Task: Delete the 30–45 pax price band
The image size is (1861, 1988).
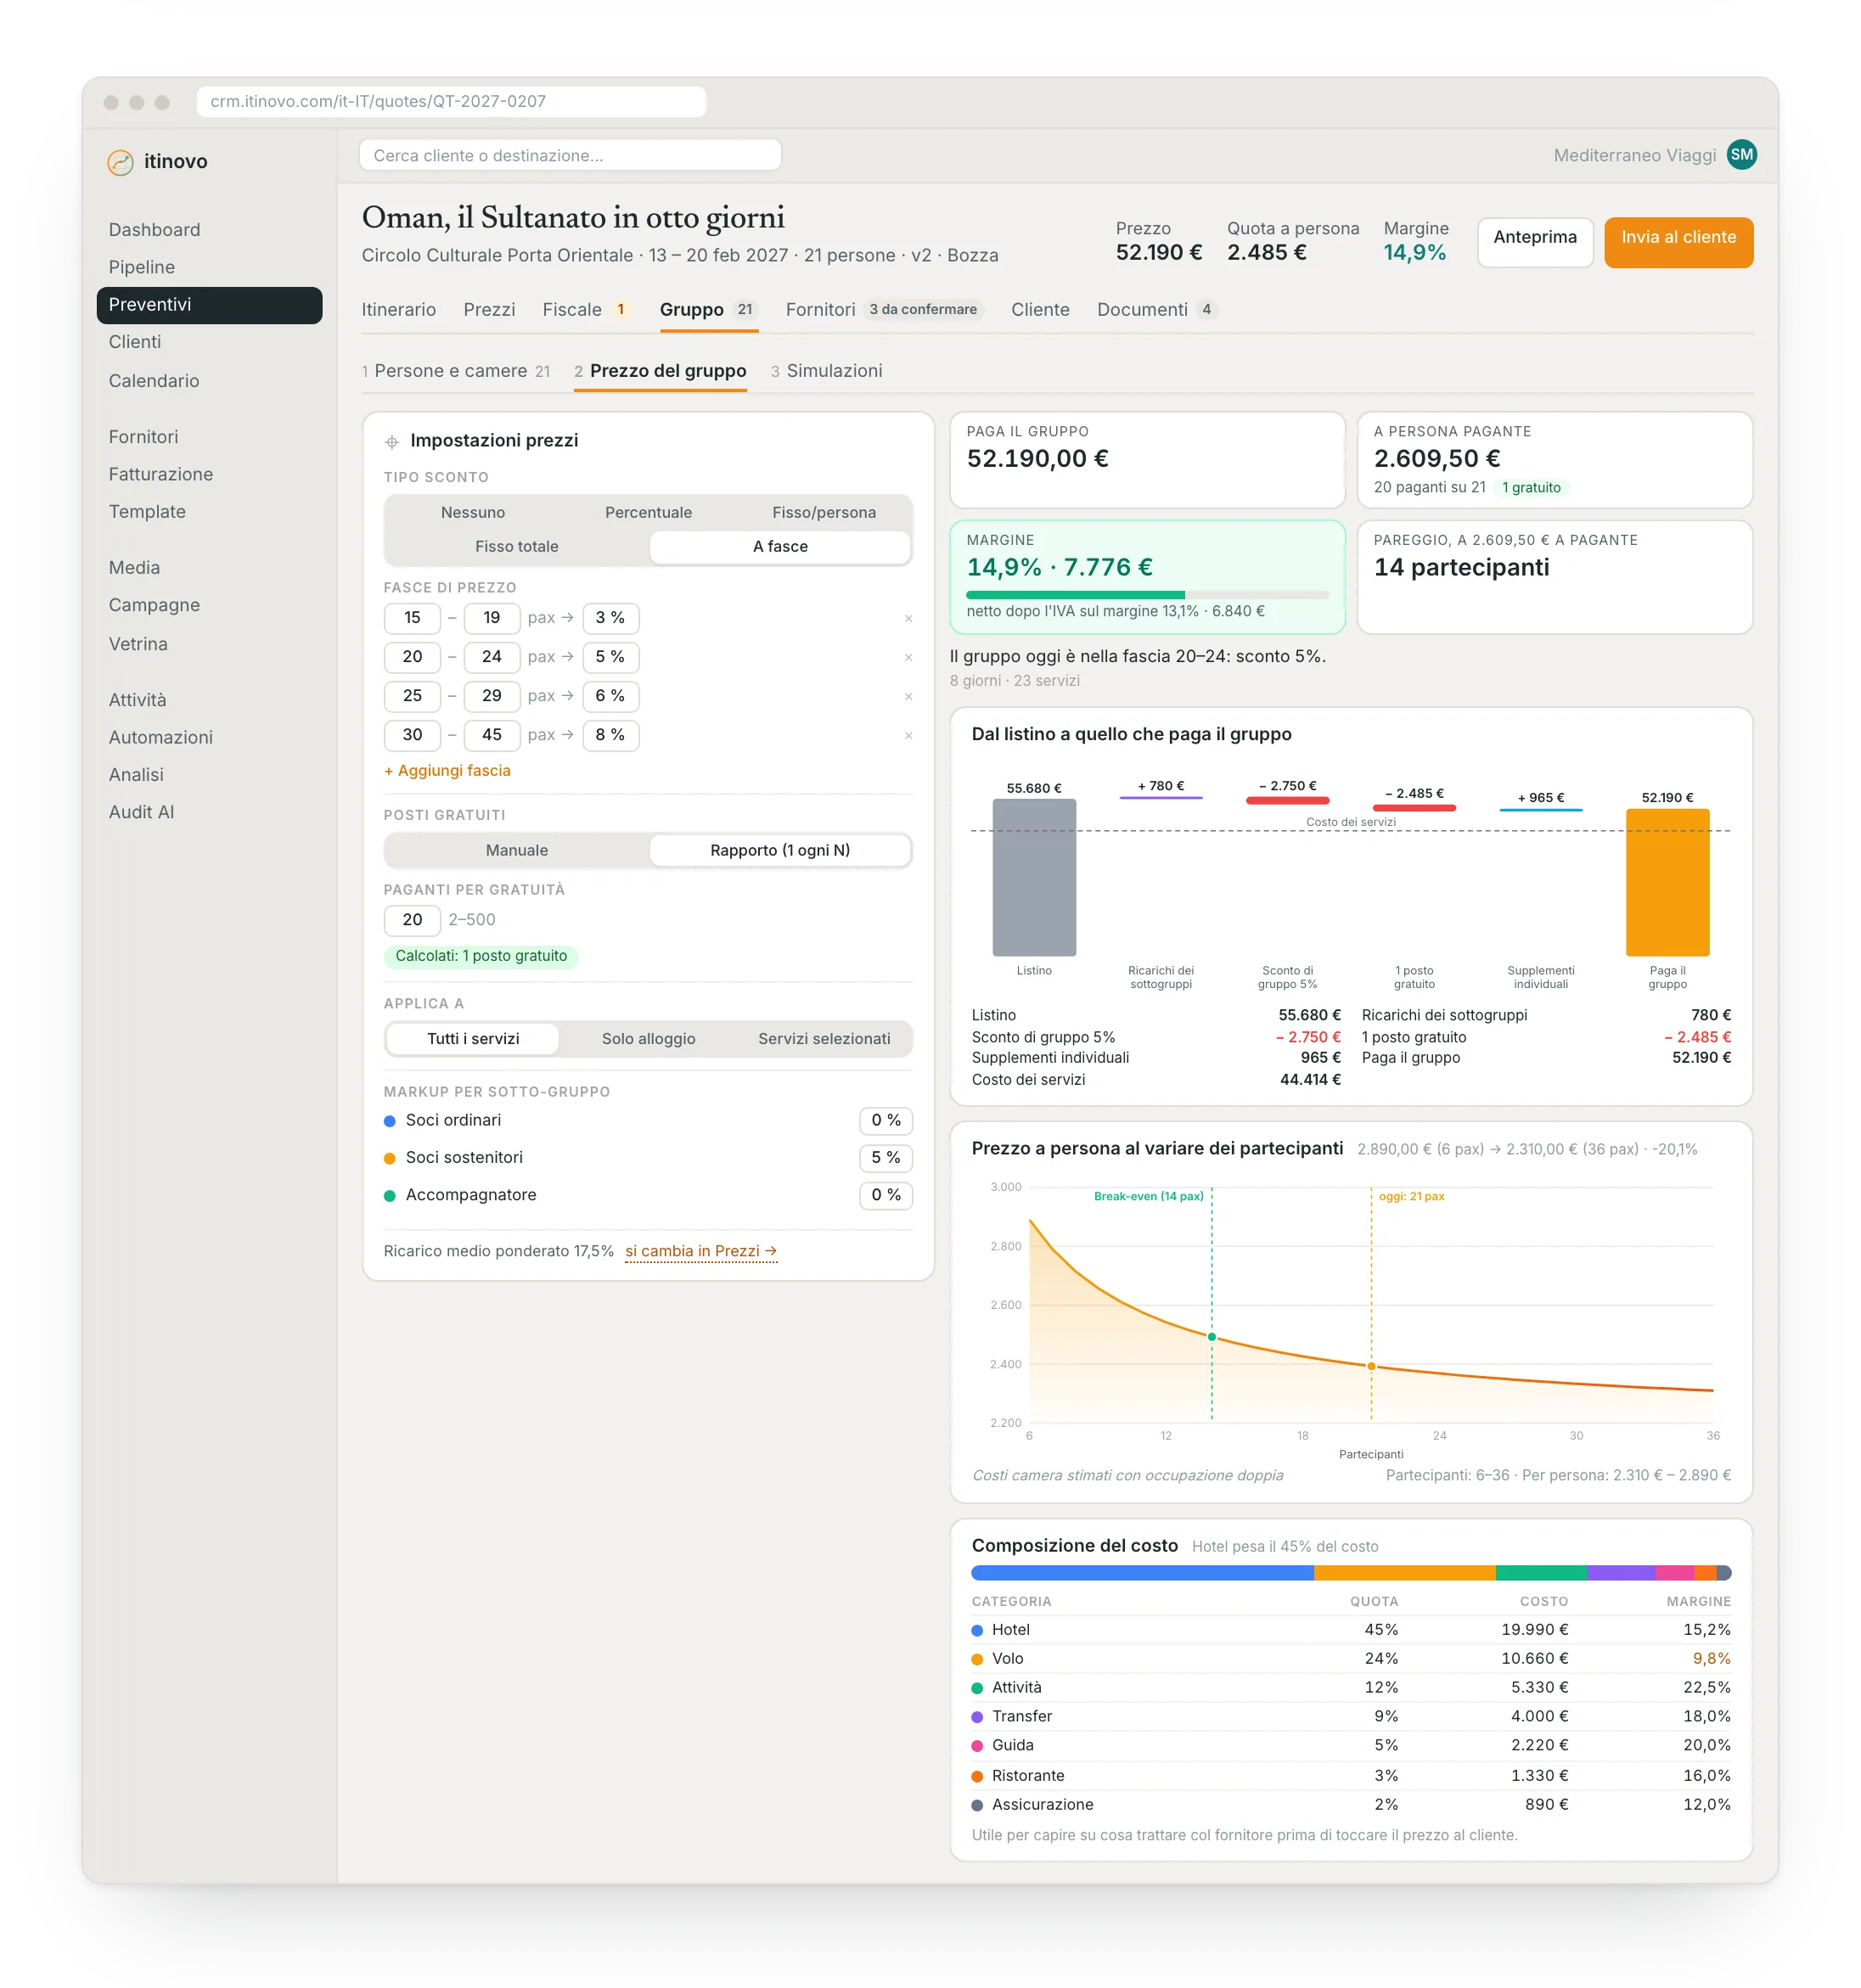Action: pyautogui.click(x=908, y=736)
